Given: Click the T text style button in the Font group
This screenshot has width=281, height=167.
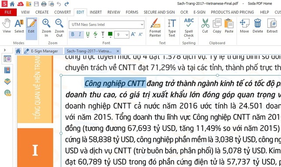Looking at the screenshot, I should [x=103, y=34].
